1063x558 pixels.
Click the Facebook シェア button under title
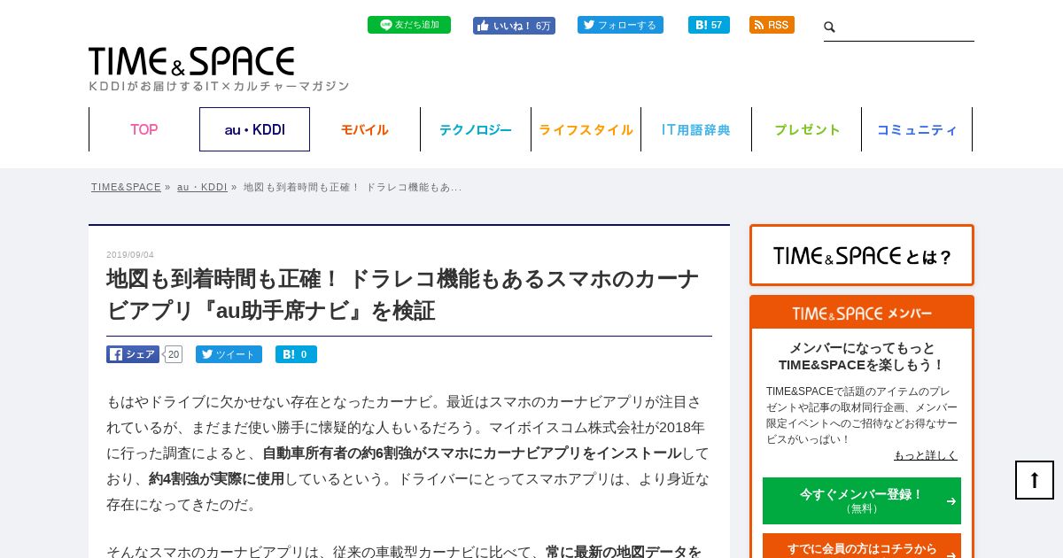(133, 354)
